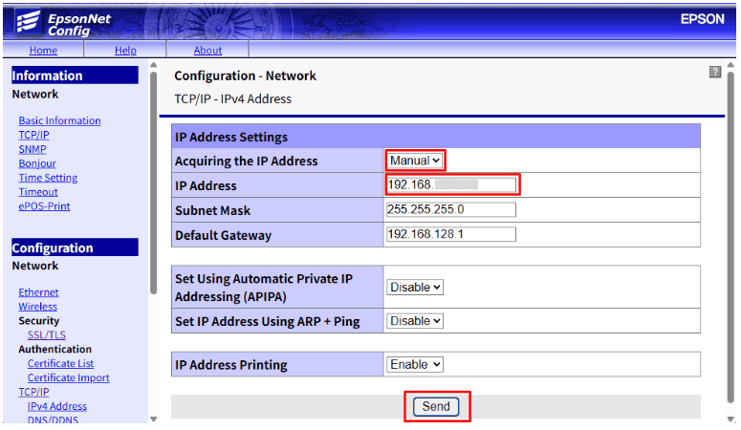Expand the APIPA Disable dropdown

[416, 287]
